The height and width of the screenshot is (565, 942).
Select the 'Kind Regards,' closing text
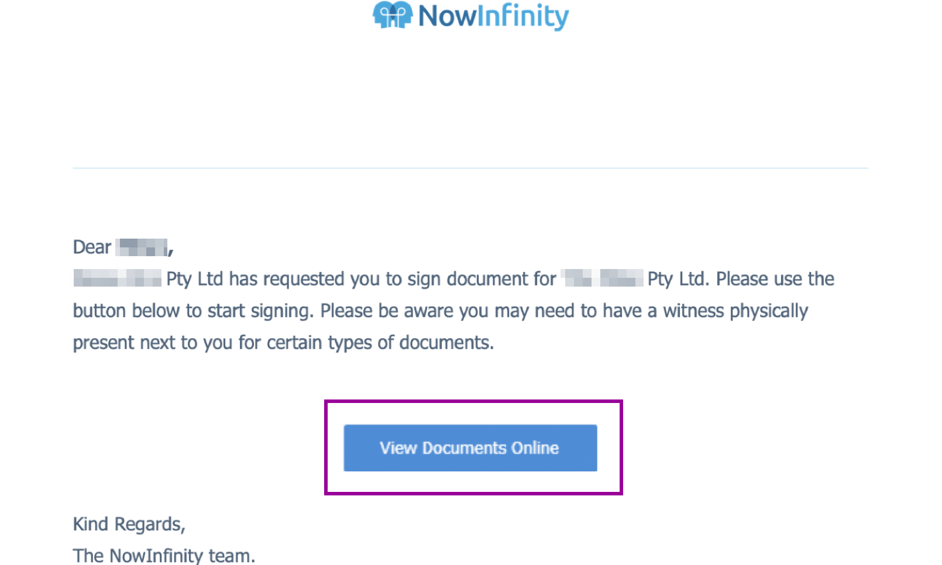[128, 524]
